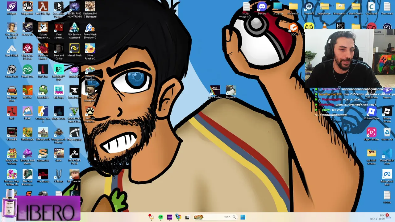Open the Wildgate desktop shortcut
Screen dimensions: 395x222
tap(12, 8)
